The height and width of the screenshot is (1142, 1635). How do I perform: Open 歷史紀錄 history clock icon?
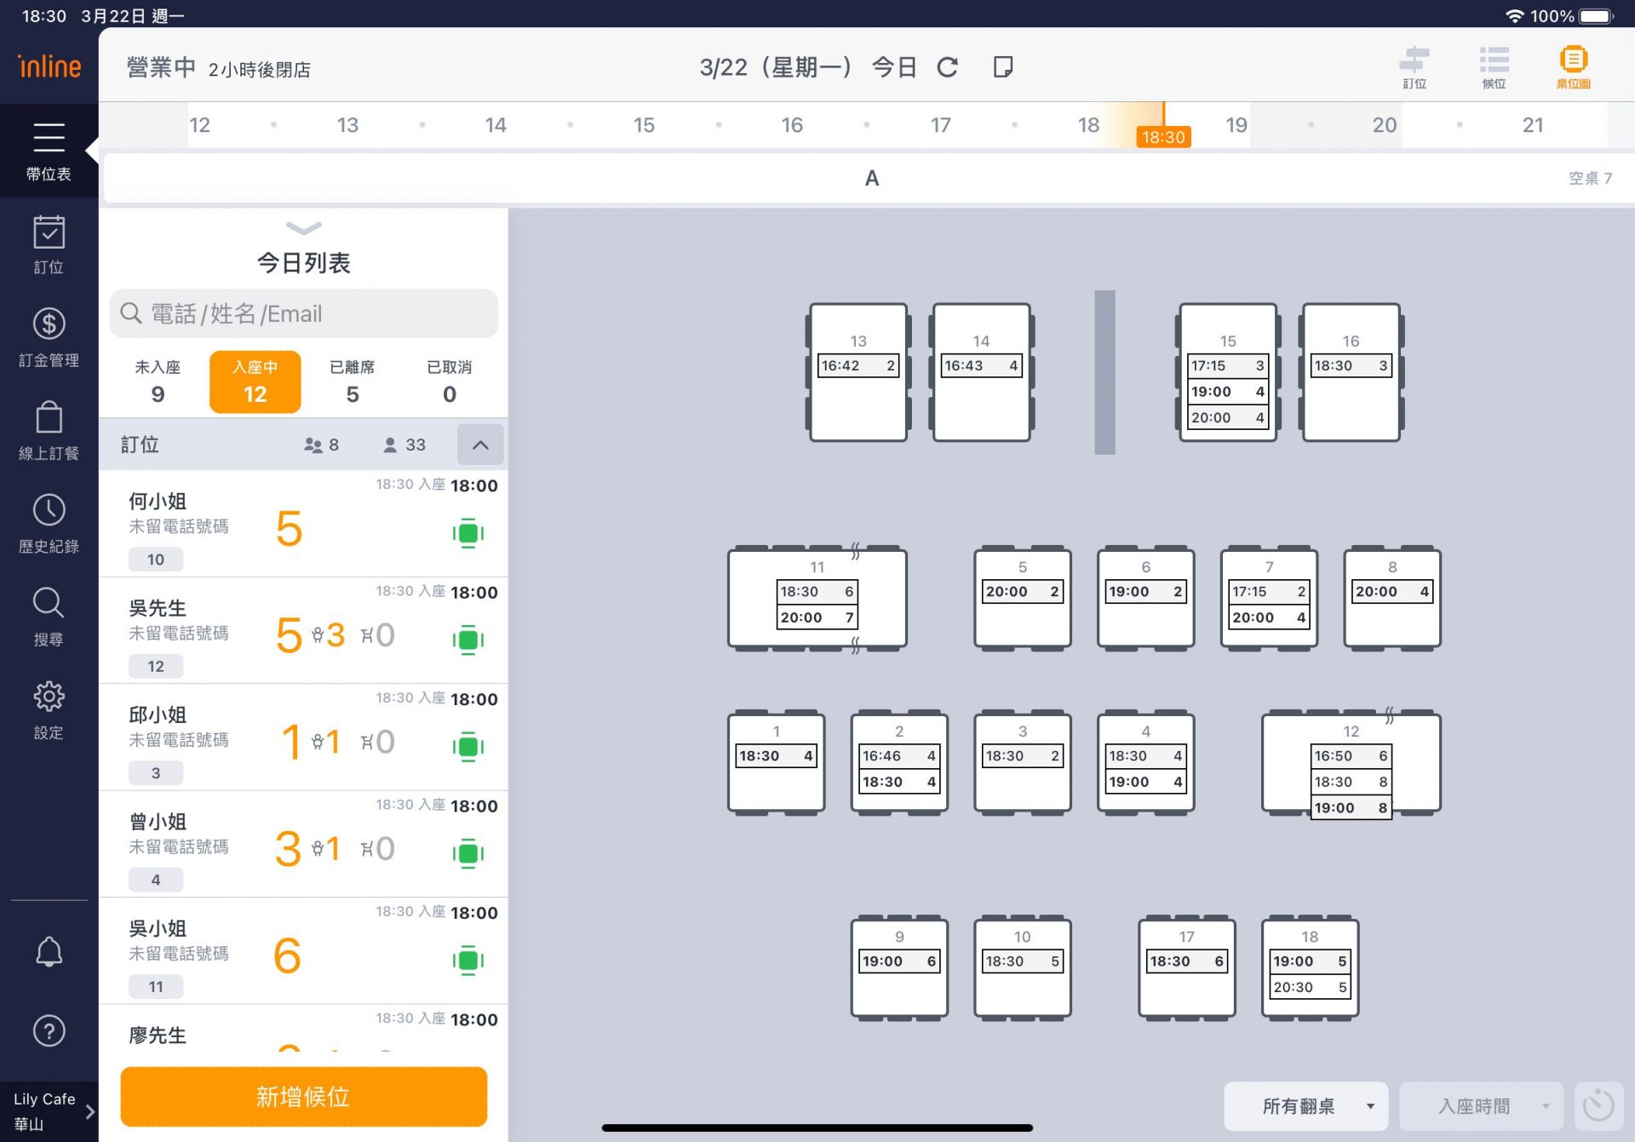tap(49, 523)
